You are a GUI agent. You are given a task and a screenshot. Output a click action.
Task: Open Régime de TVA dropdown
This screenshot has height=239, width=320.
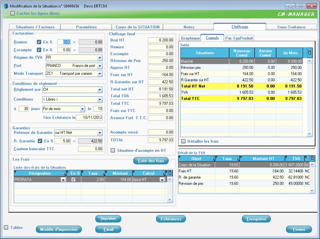coord(100,58)
